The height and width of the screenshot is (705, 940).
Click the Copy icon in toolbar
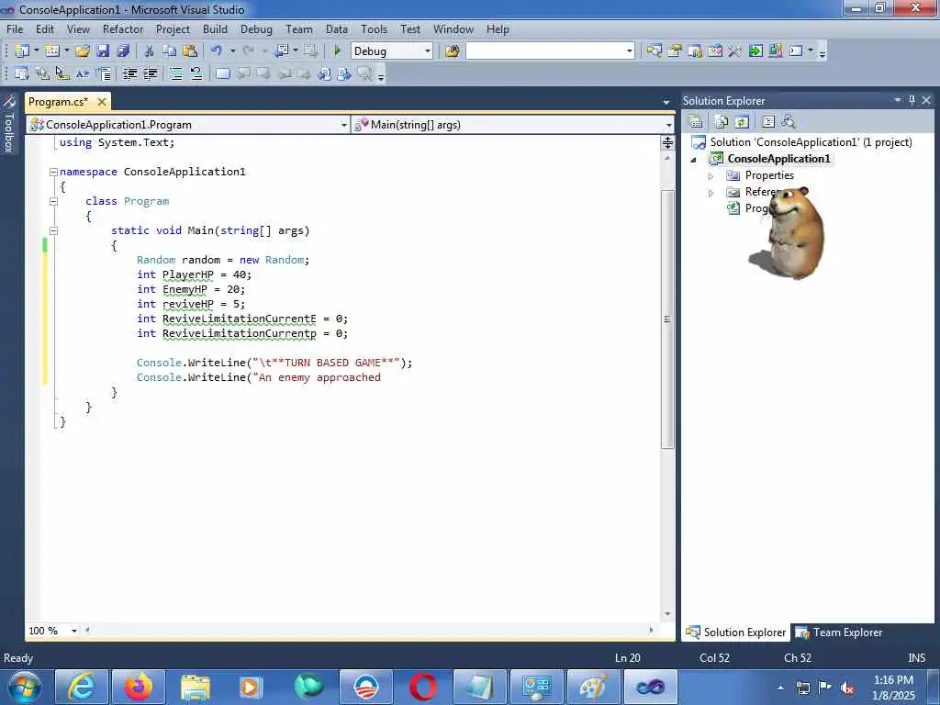coord(170,51)
